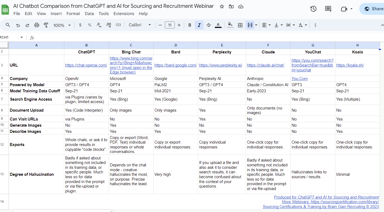The image size is (384, 212).
Task: Open the text color picker
Action: click(218, 25)
